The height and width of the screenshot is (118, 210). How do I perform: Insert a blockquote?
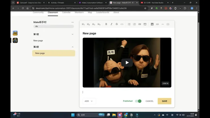pos(140,24)
